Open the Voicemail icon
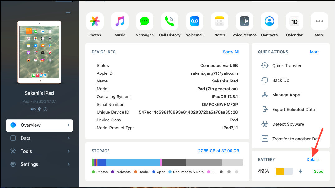 [195, 21]
